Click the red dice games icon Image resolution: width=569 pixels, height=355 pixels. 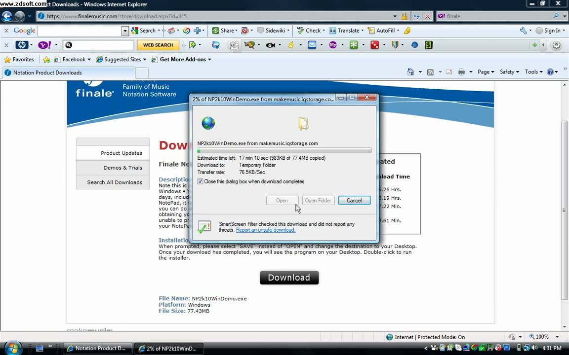[374, 45]
